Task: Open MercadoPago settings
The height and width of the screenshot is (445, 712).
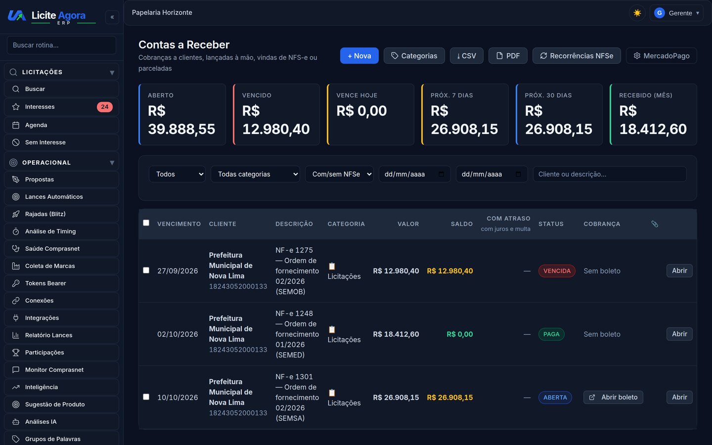Action: point(662,56)
